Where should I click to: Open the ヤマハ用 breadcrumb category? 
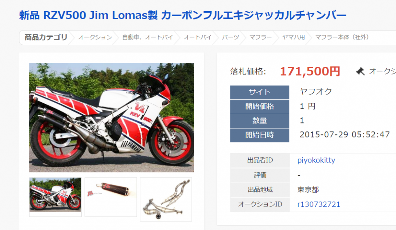coord(294,37)
